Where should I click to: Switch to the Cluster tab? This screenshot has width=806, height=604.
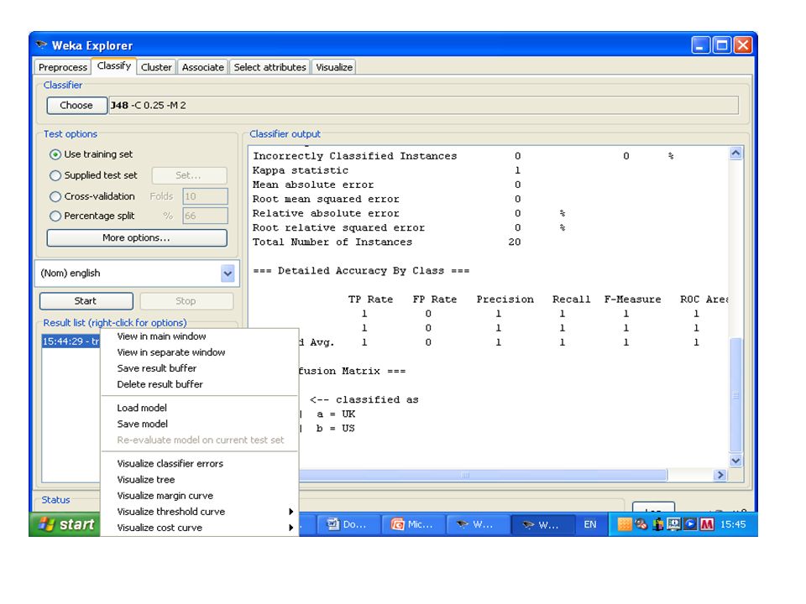point(156,67)
